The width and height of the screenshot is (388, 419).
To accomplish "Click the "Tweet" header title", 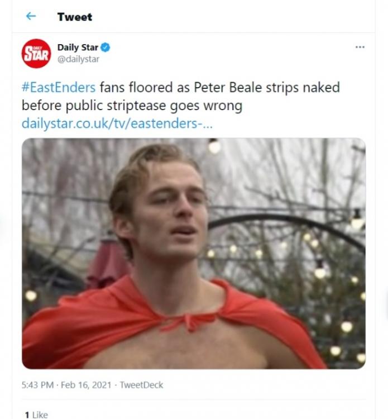I will (x=74, y=17).
